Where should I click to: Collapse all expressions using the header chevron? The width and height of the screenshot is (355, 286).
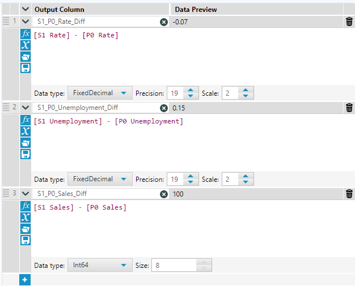pyautogui.click(x=25, y=10)
